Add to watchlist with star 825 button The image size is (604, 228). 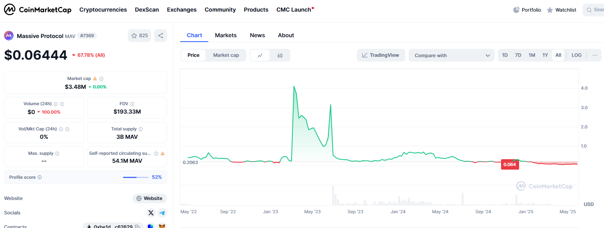[139, 36]
